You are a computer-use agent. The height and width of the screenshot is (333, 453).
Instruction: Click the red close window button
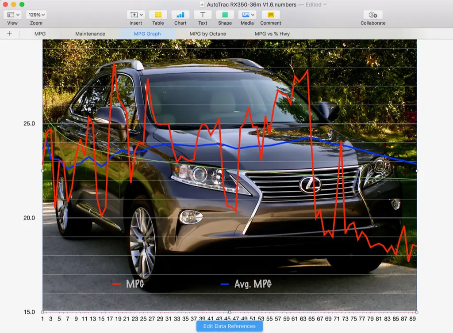click(x=5, y=4)
